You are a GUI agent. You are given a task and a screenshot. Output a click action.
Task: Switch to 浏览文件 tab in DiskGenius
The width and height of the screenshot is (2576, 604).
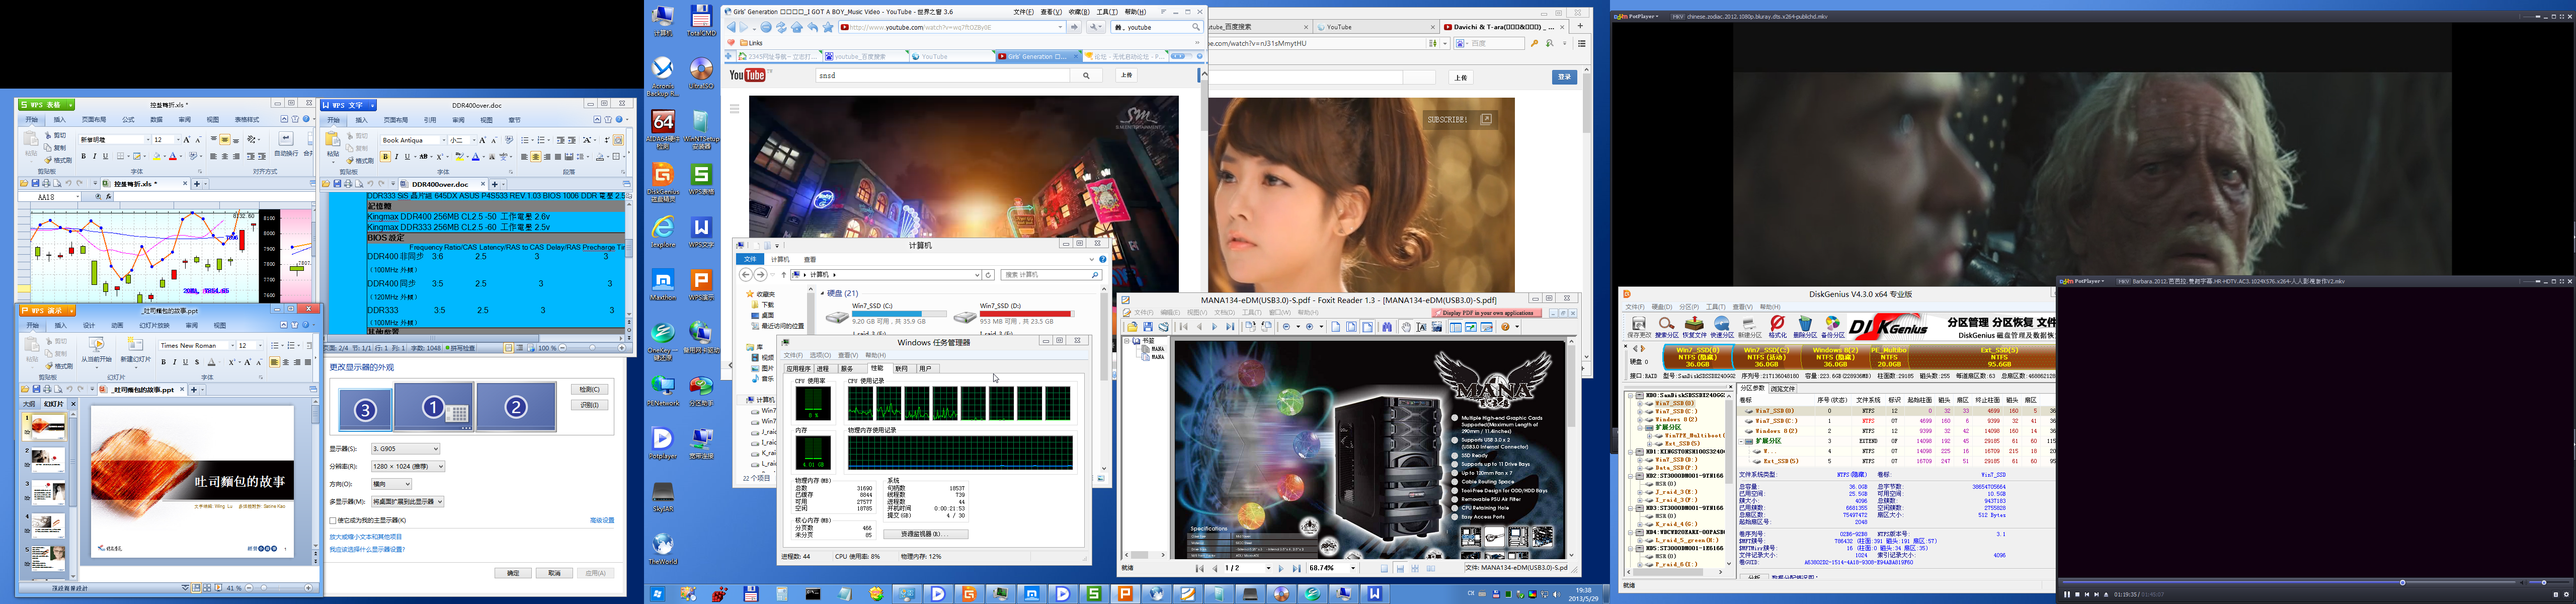click(1783, 389)
